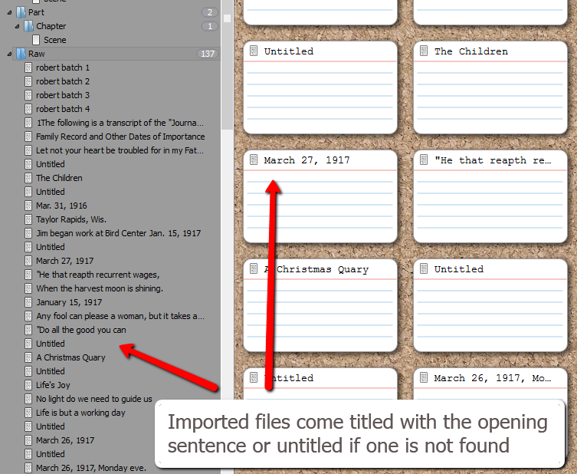The height and width of the screenshot is (474, 577).
Task: Click the Part folder icon in binder
Action: [x=20, y=12]
